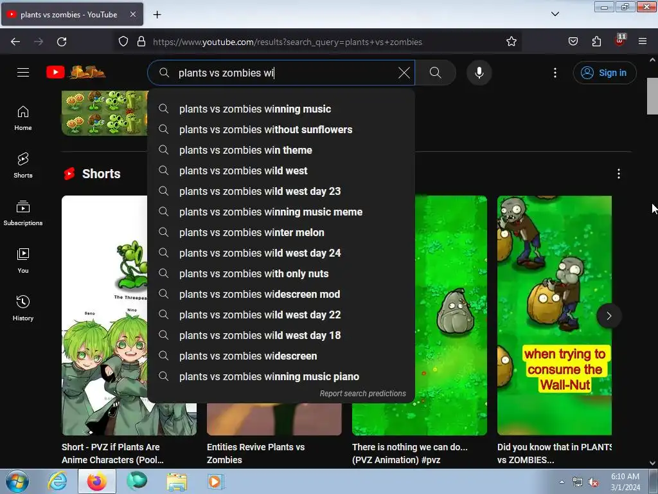Open the shield tracking protection icon
This screenshot has height=494, width=658.
pos(123,42)
